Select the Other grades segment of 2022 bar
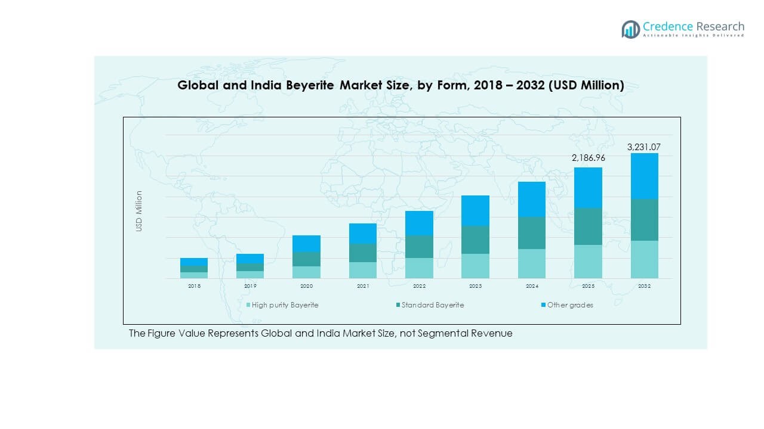The width and height of the screenshot is (764, 429). (419, 223)
